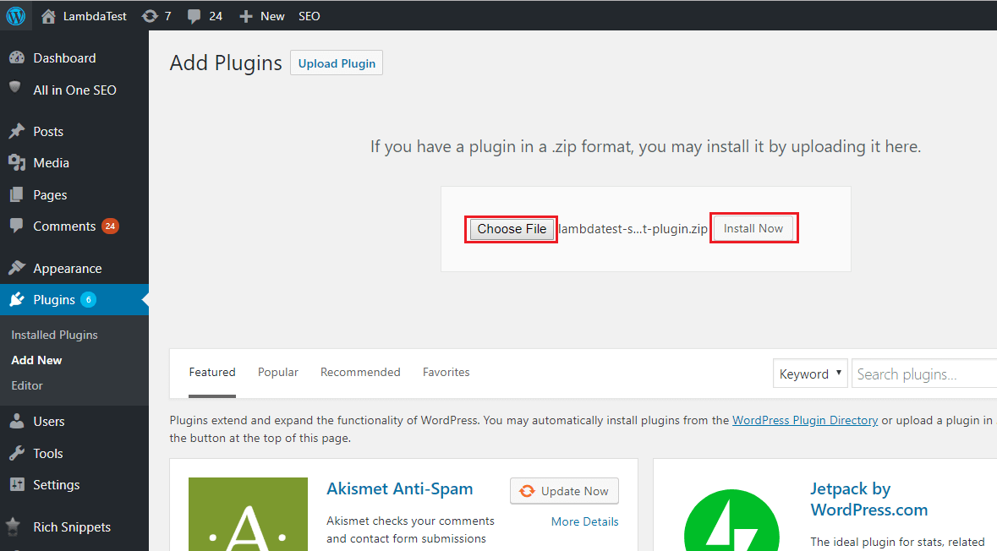The height and width of the screenshot is (551, 997).
Task: Open Tools from the sidebar wrench icon
Action: click(19, 453)
